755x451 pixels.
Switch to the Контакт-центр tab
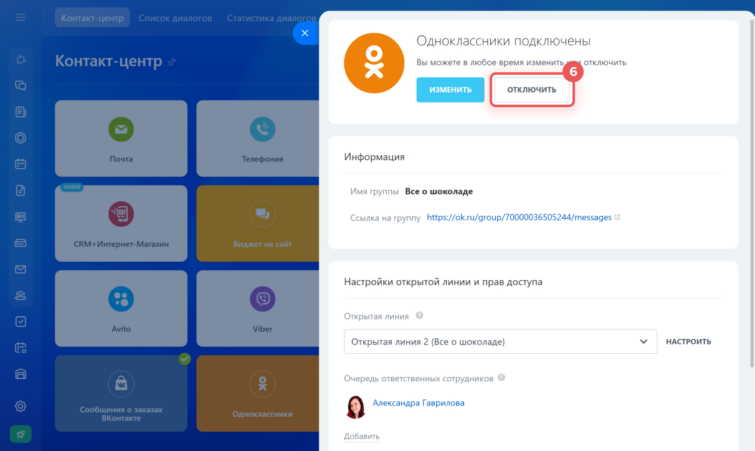[92, 18]
